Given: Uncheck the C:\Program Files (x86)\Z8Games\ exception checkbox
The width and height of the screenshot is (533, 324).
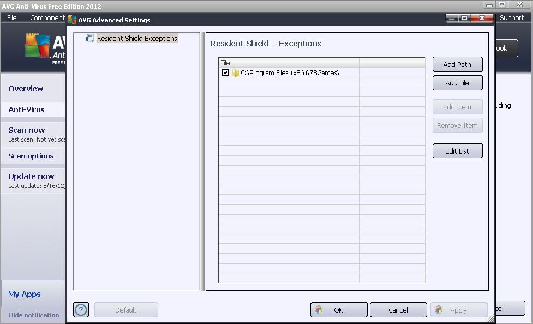Looking at the screenshot, I should pyautogui.click(x=225, y=72).
